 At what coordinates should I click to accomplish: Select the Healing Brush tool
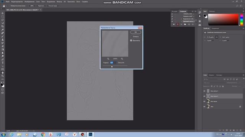(3, 33)
